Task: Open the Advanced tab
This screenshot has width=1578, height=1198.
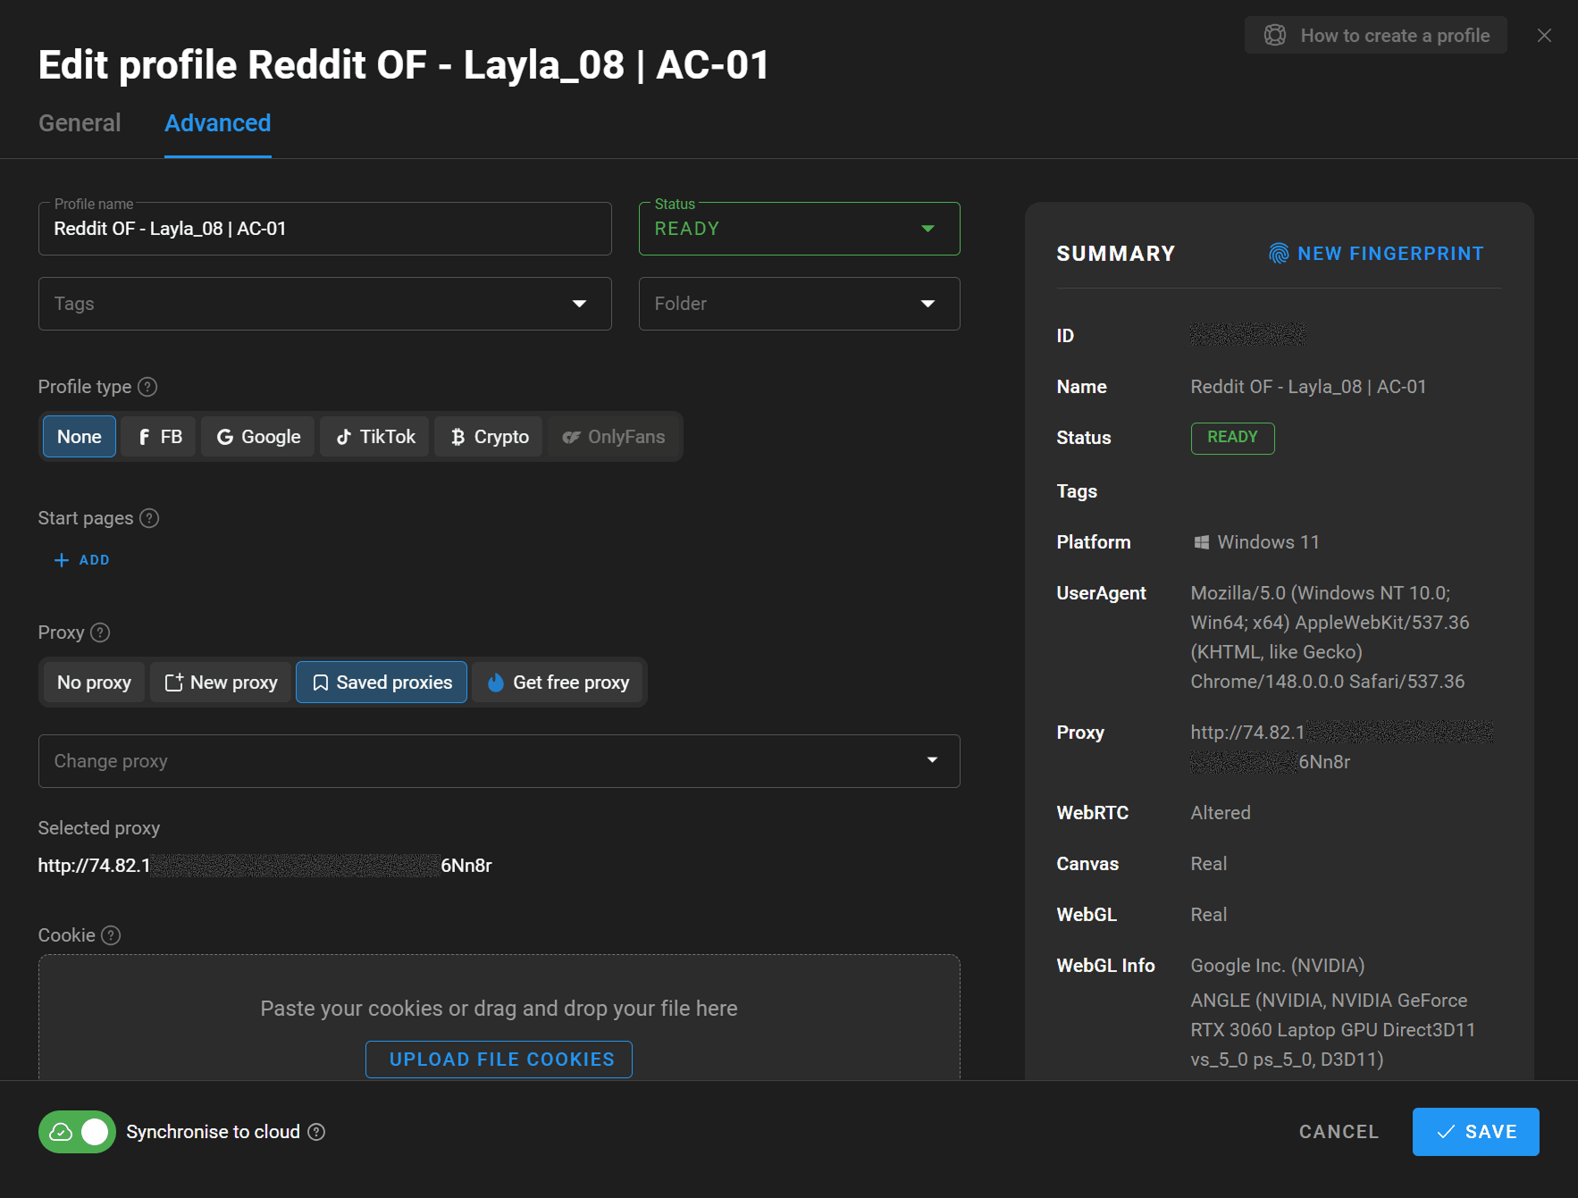Action: [217, 123]
